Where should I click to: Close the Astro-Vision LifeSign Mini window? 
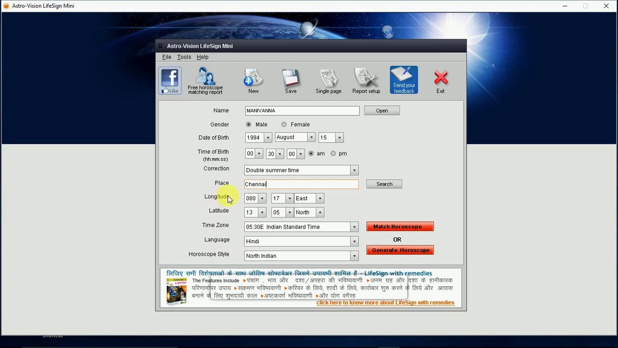click(x=606, y=6)
